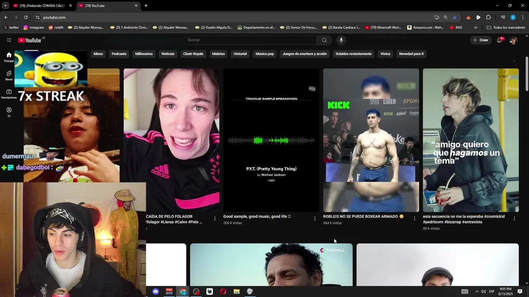This screenshot has width=529, height=297.
Task: Open Opera from the taskbar
Action: (223, 292)
